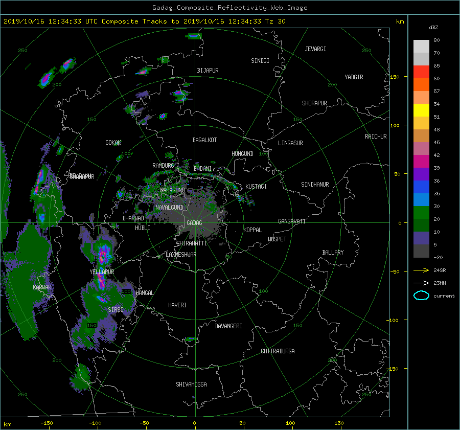Click the '-20' value in dBZ legend

(x=438, y=257)
